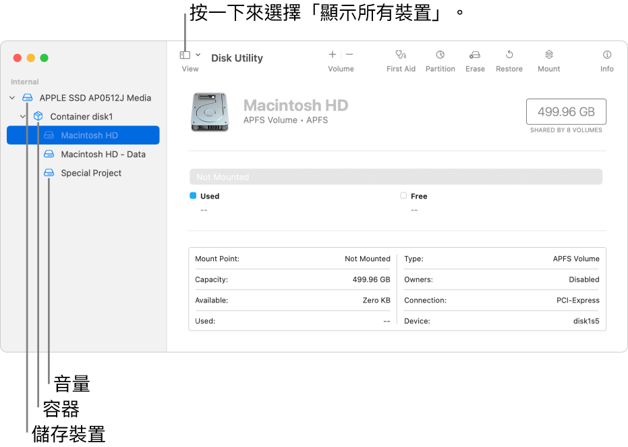628x447 pixels.
Task: Click the Capacity value 499.96 GB
Action: click(371, 280)
